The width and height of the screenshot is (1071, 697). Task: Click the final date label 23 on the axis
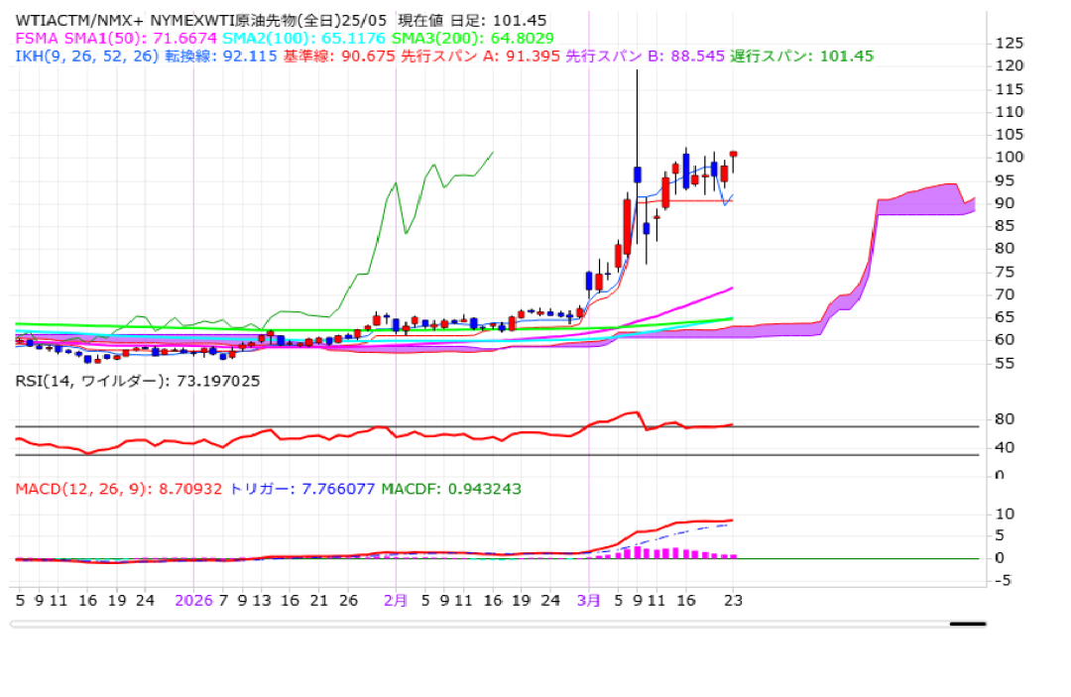point(733,600)
